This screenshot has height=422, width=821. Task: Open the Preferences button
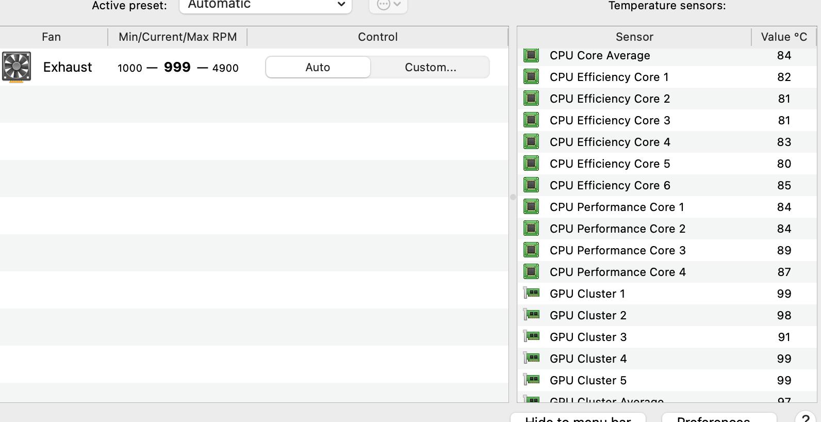(x=719, y=417)
